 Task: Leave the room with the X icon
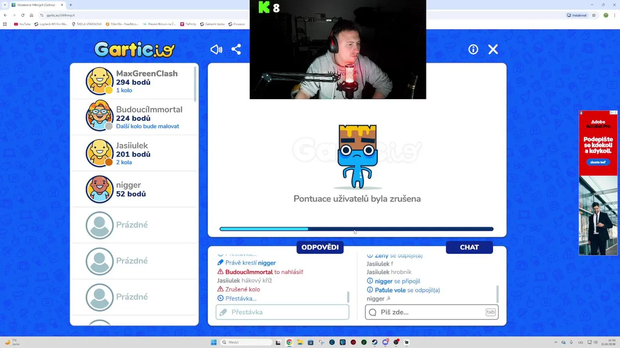click(493, 49)
